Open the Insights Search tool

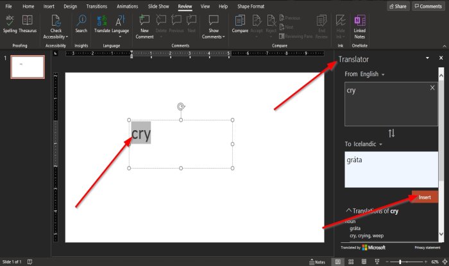point(81,24)
